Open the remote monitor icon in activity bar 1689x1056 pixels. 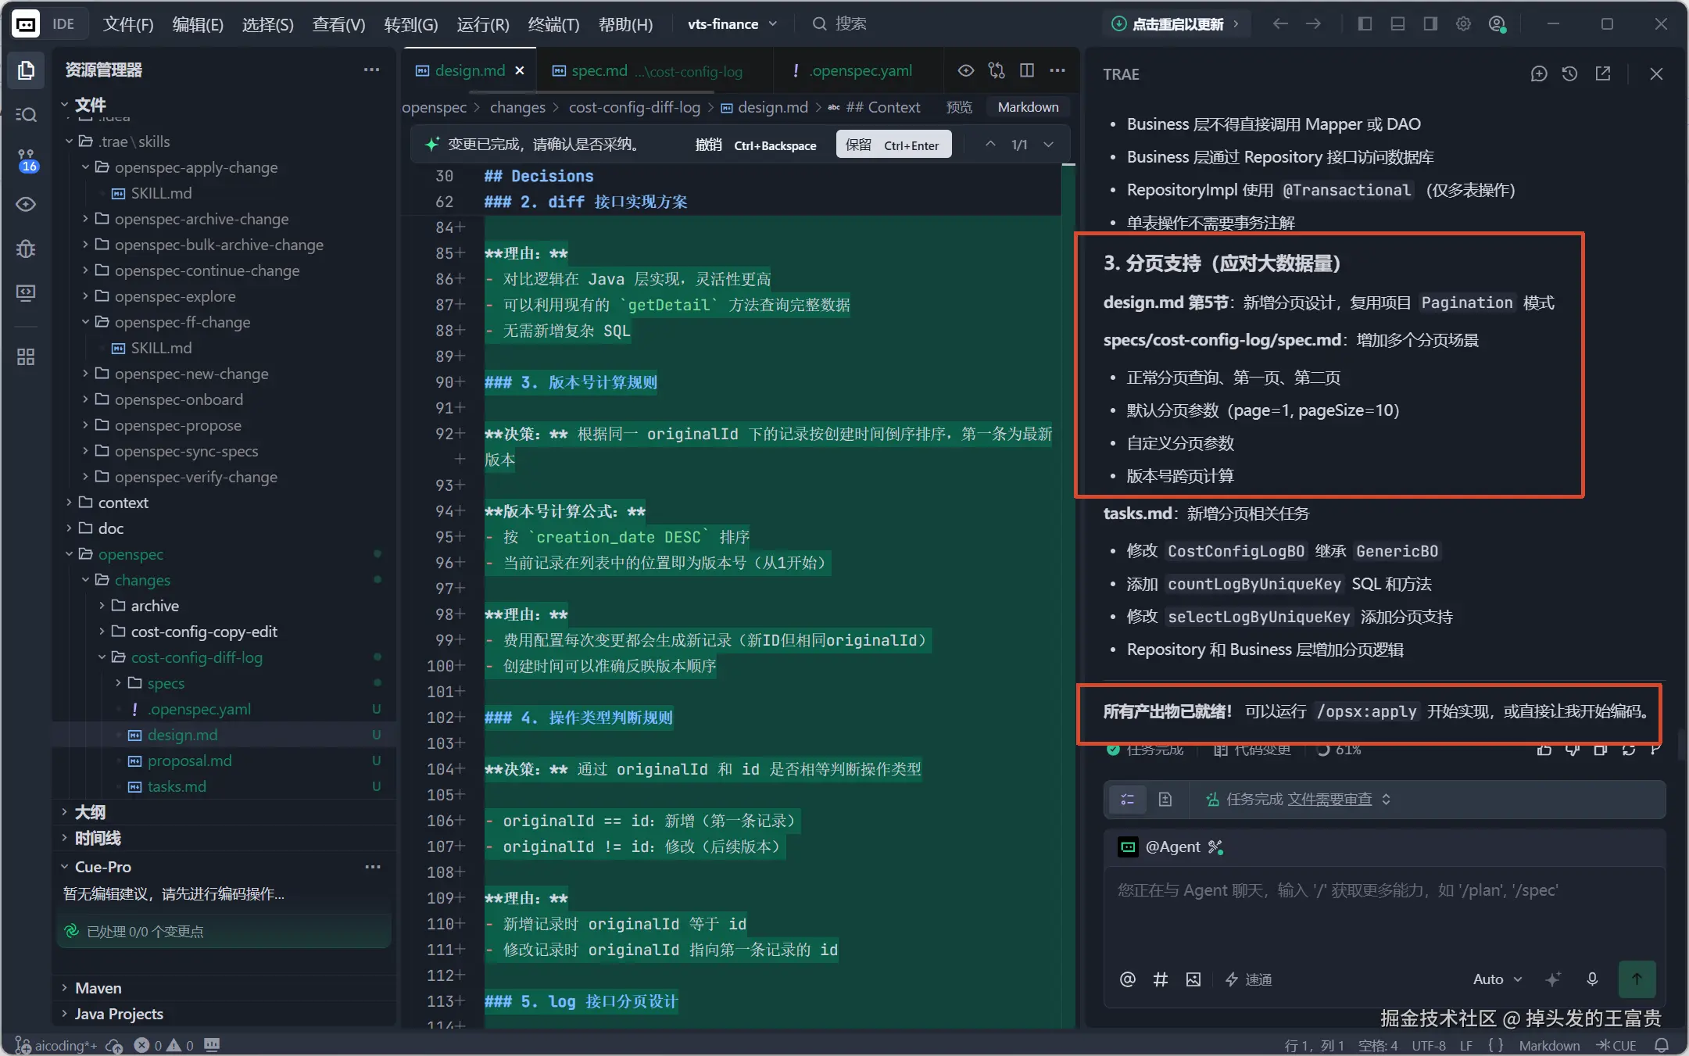26,293
